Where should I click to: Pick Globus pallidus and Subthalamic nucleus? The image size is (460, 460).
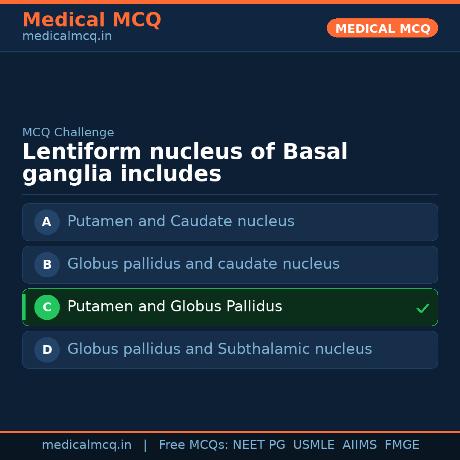pyautogui.click(x=219, y=349)
